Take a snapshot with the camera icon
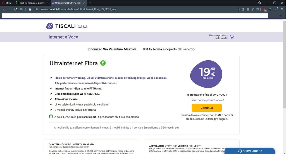The height and width of the screenshot is (154, 286). tap(248, 9)
